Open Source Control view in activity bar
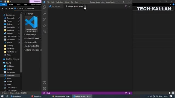Viewport: 175px width, 98px height. pyautogui.click(x=44, y=19)
